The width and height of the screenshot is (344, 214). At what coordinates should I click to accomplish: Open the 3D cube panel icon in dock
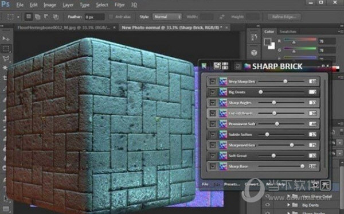pos(254,52)
